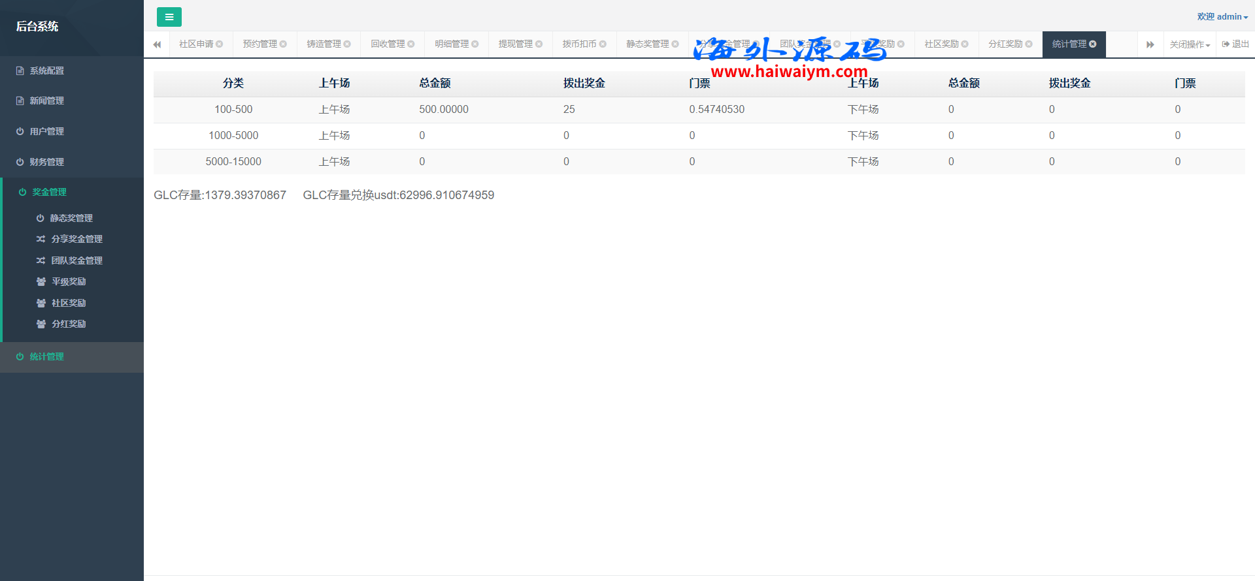Expand the 用户管理 sidebar menu
Viewport: 1255px width, 581px height.
(47, 131)
